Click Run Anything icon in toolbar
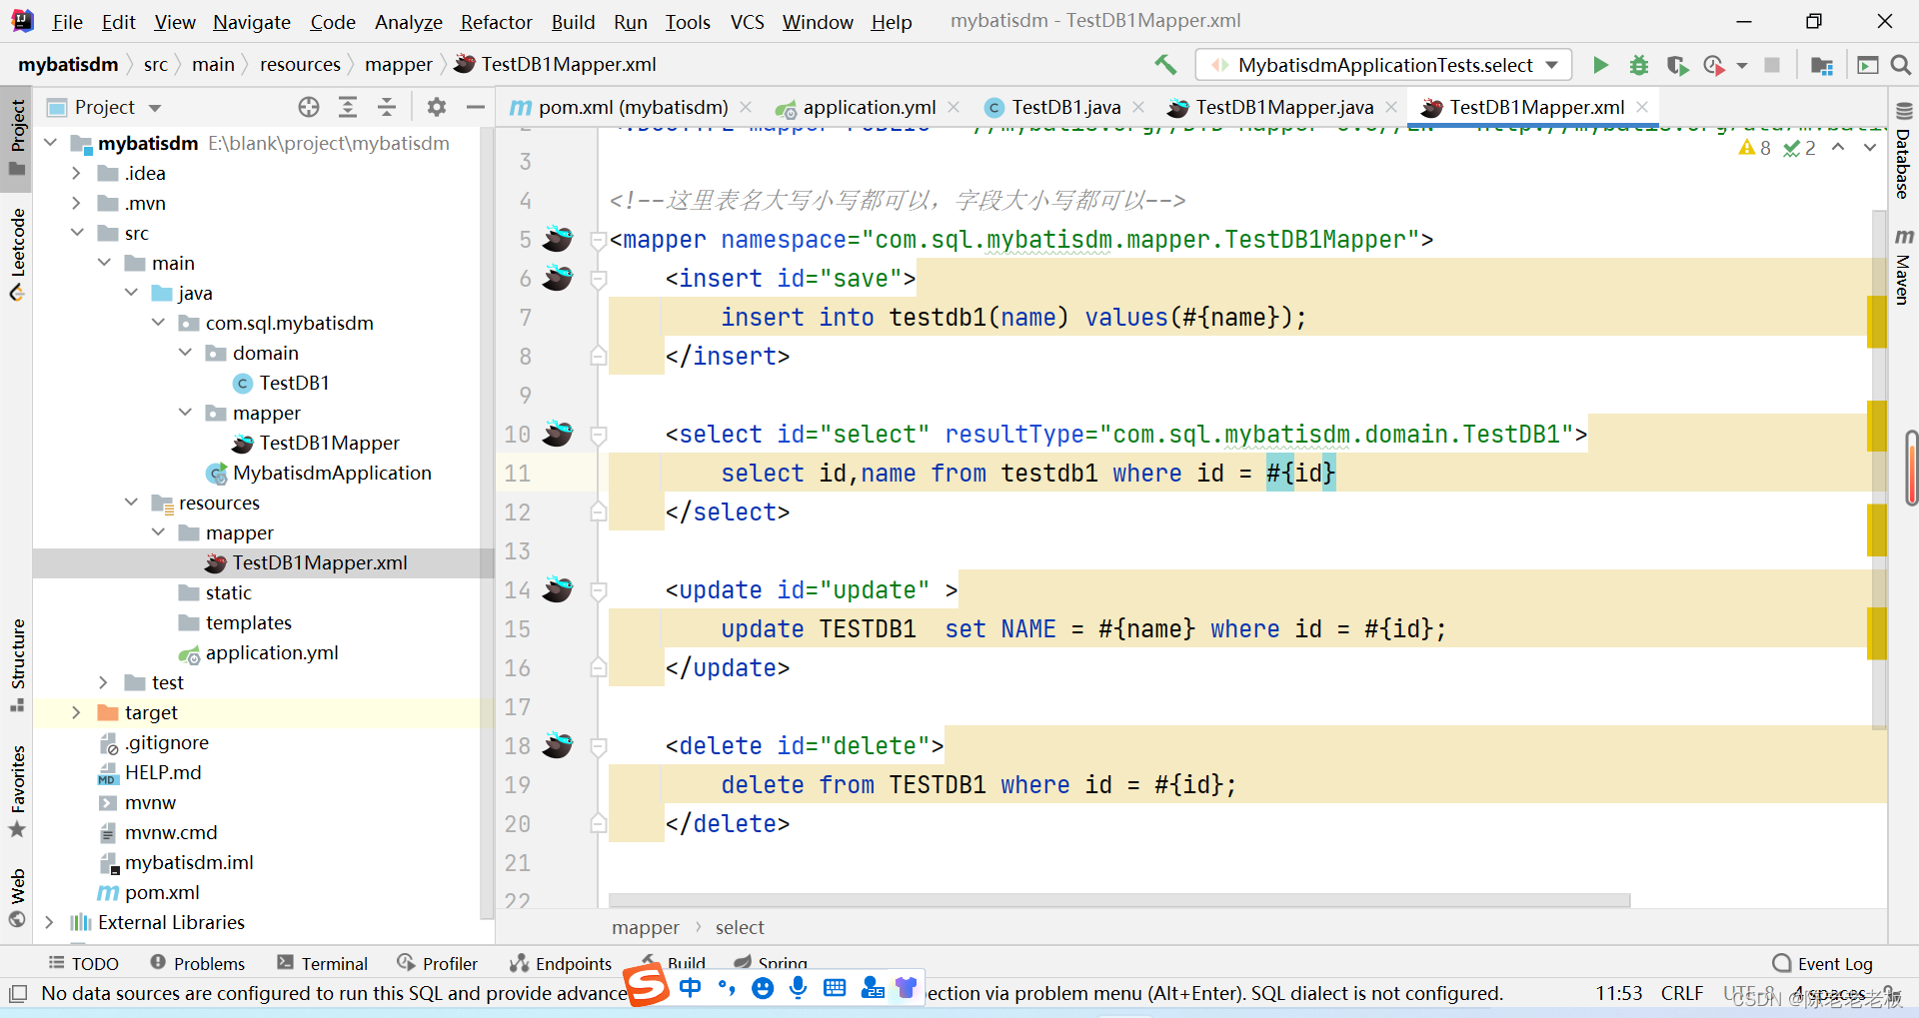This screenshot has width=1919, height=1018. click(x=1867, y=65)
